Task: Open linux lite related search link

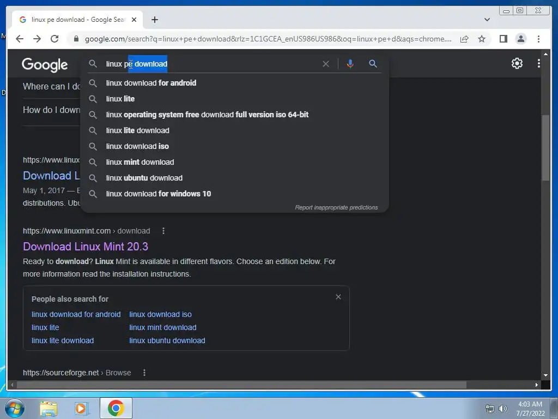Action: (x=45, y=327)
